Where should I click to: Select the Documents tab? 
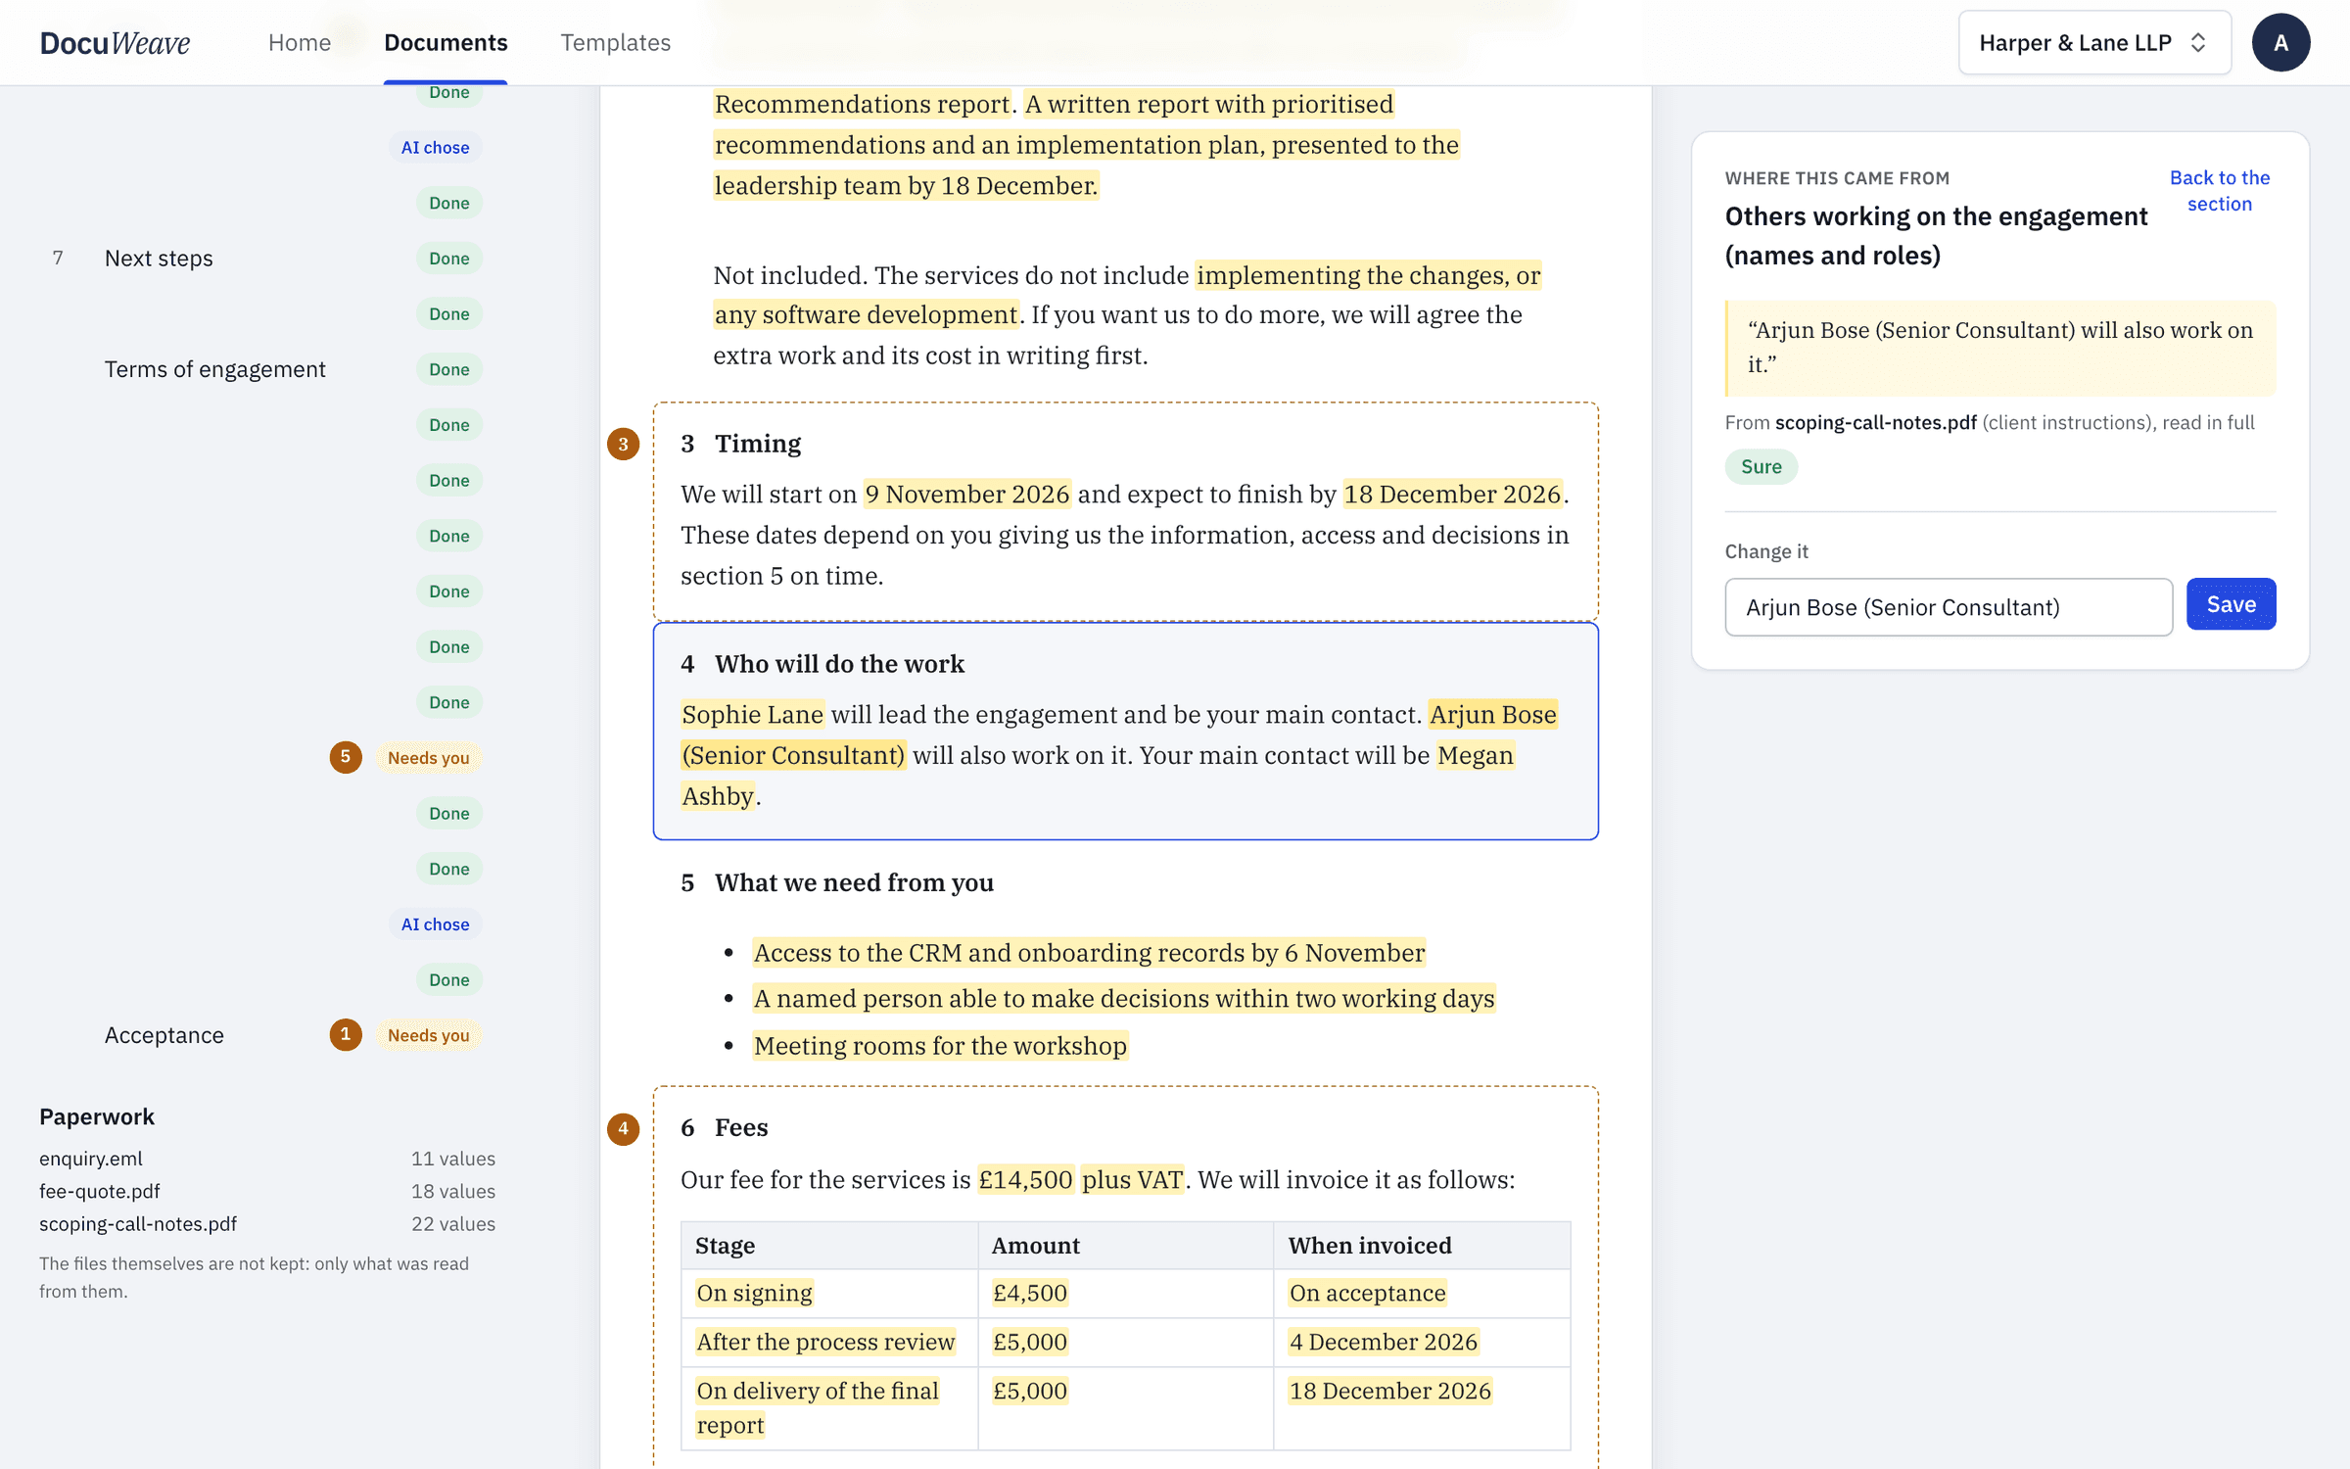446,42
